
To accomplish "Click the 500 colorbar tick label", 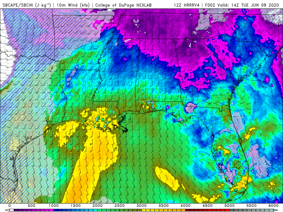I will point(31,206).
